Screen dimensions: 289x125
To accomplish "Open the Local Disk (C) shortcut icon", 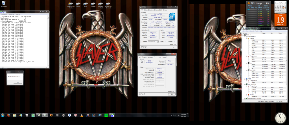I will (x=71, y=5).
